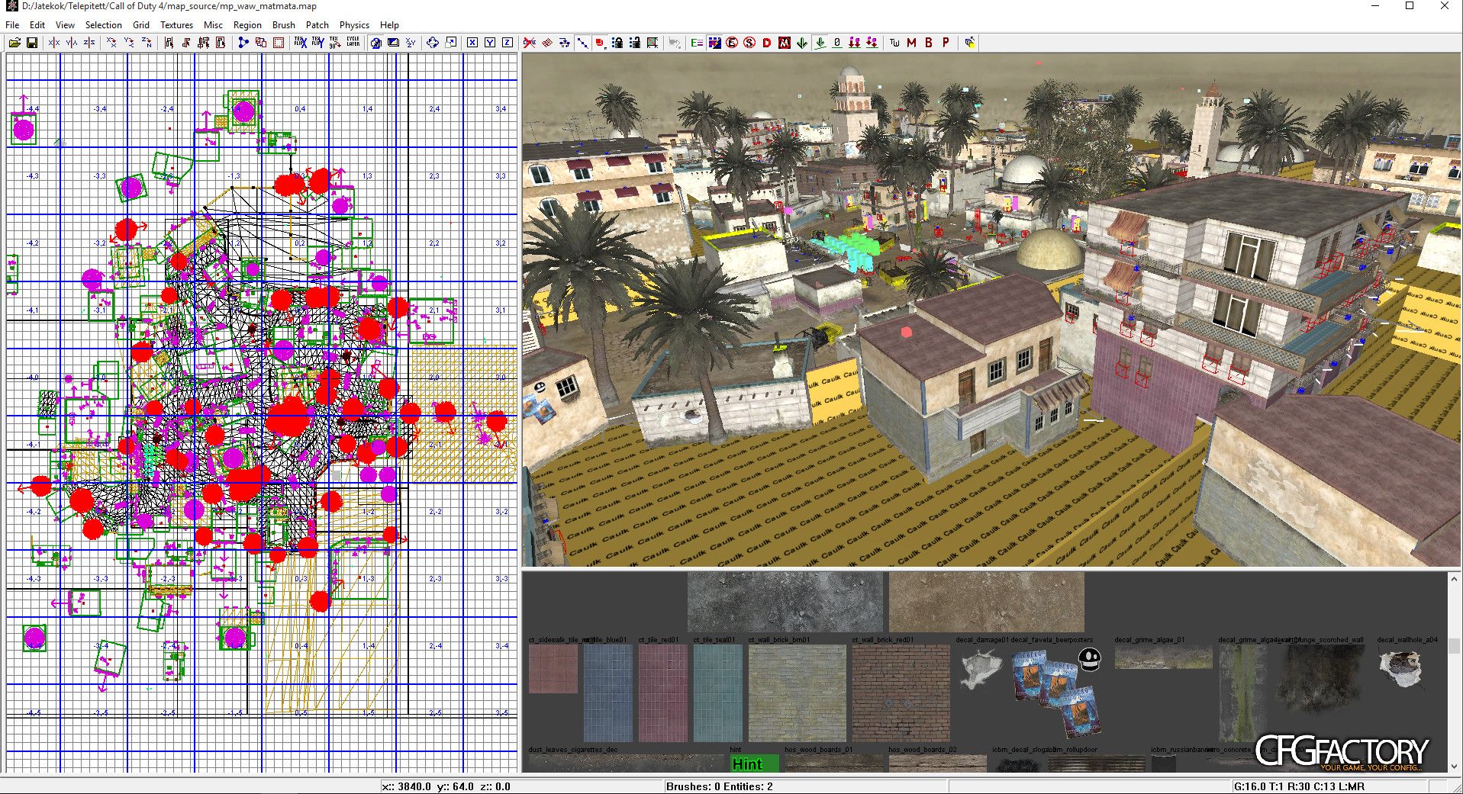This screenshot has height=794, width=1463.
Task: Select the ct_tile_blue01 texture swatch
Action: (x=608, y=693)
